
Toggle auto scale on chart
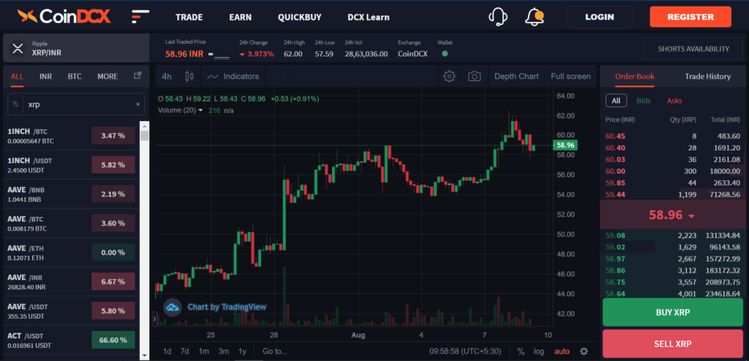tap(562, 351)
